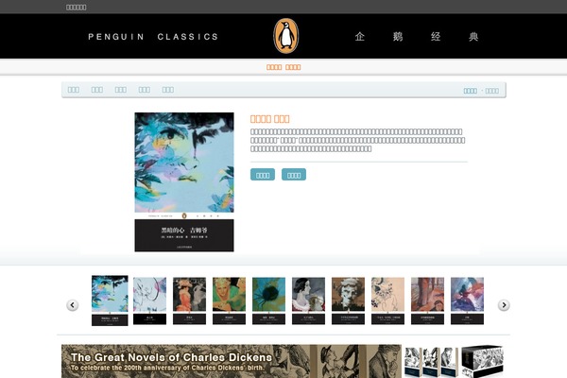Open the beige thumbnail with floral line drawing
Screen dimensions: 567x378
pyautogui.click(x=387, y=301)
